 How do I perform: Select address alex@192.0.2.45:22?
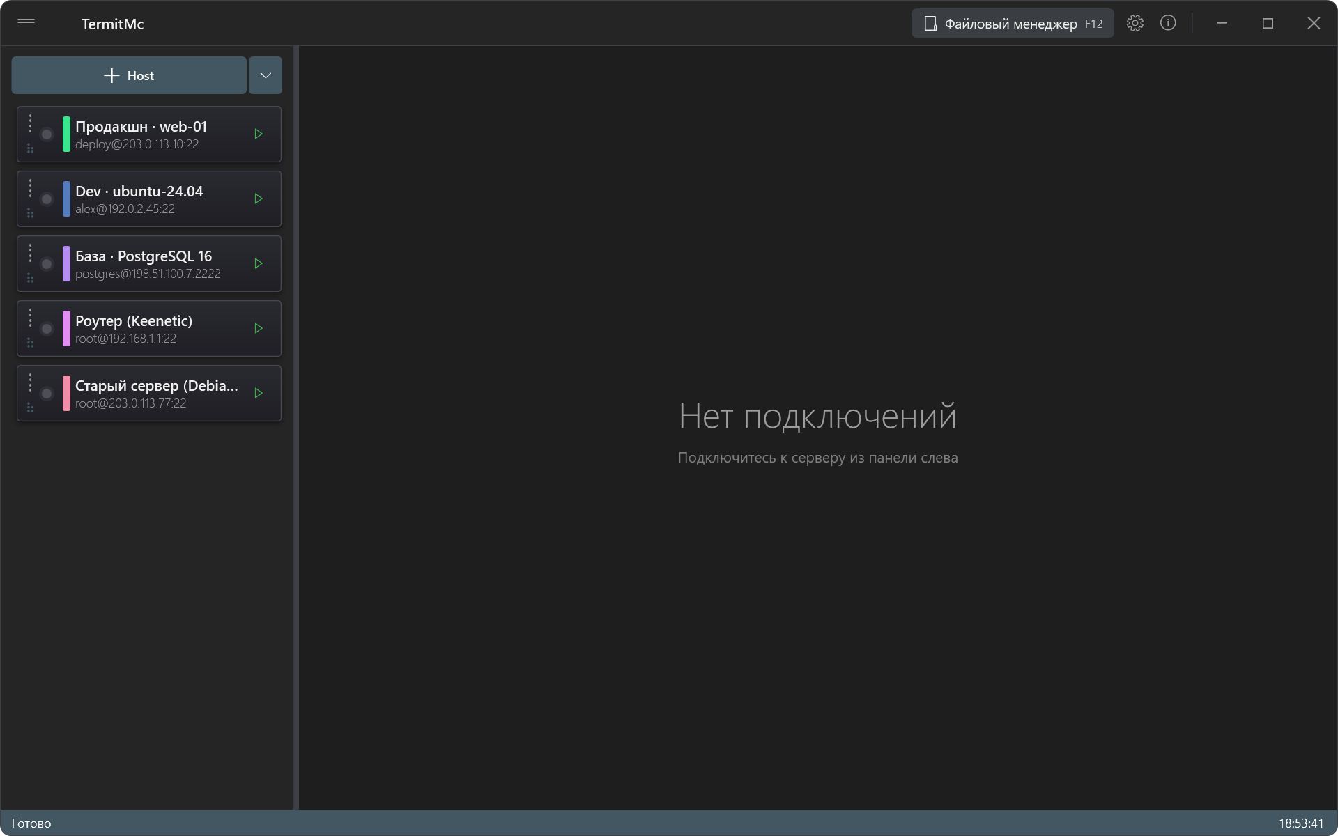[x=125, y=209]
